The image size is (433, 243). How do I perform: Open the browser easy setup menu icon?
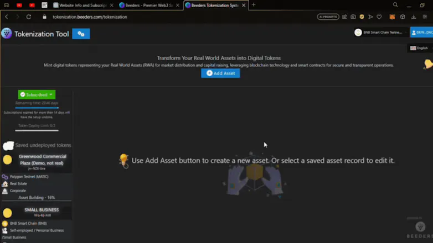click(x=425, y=17)
